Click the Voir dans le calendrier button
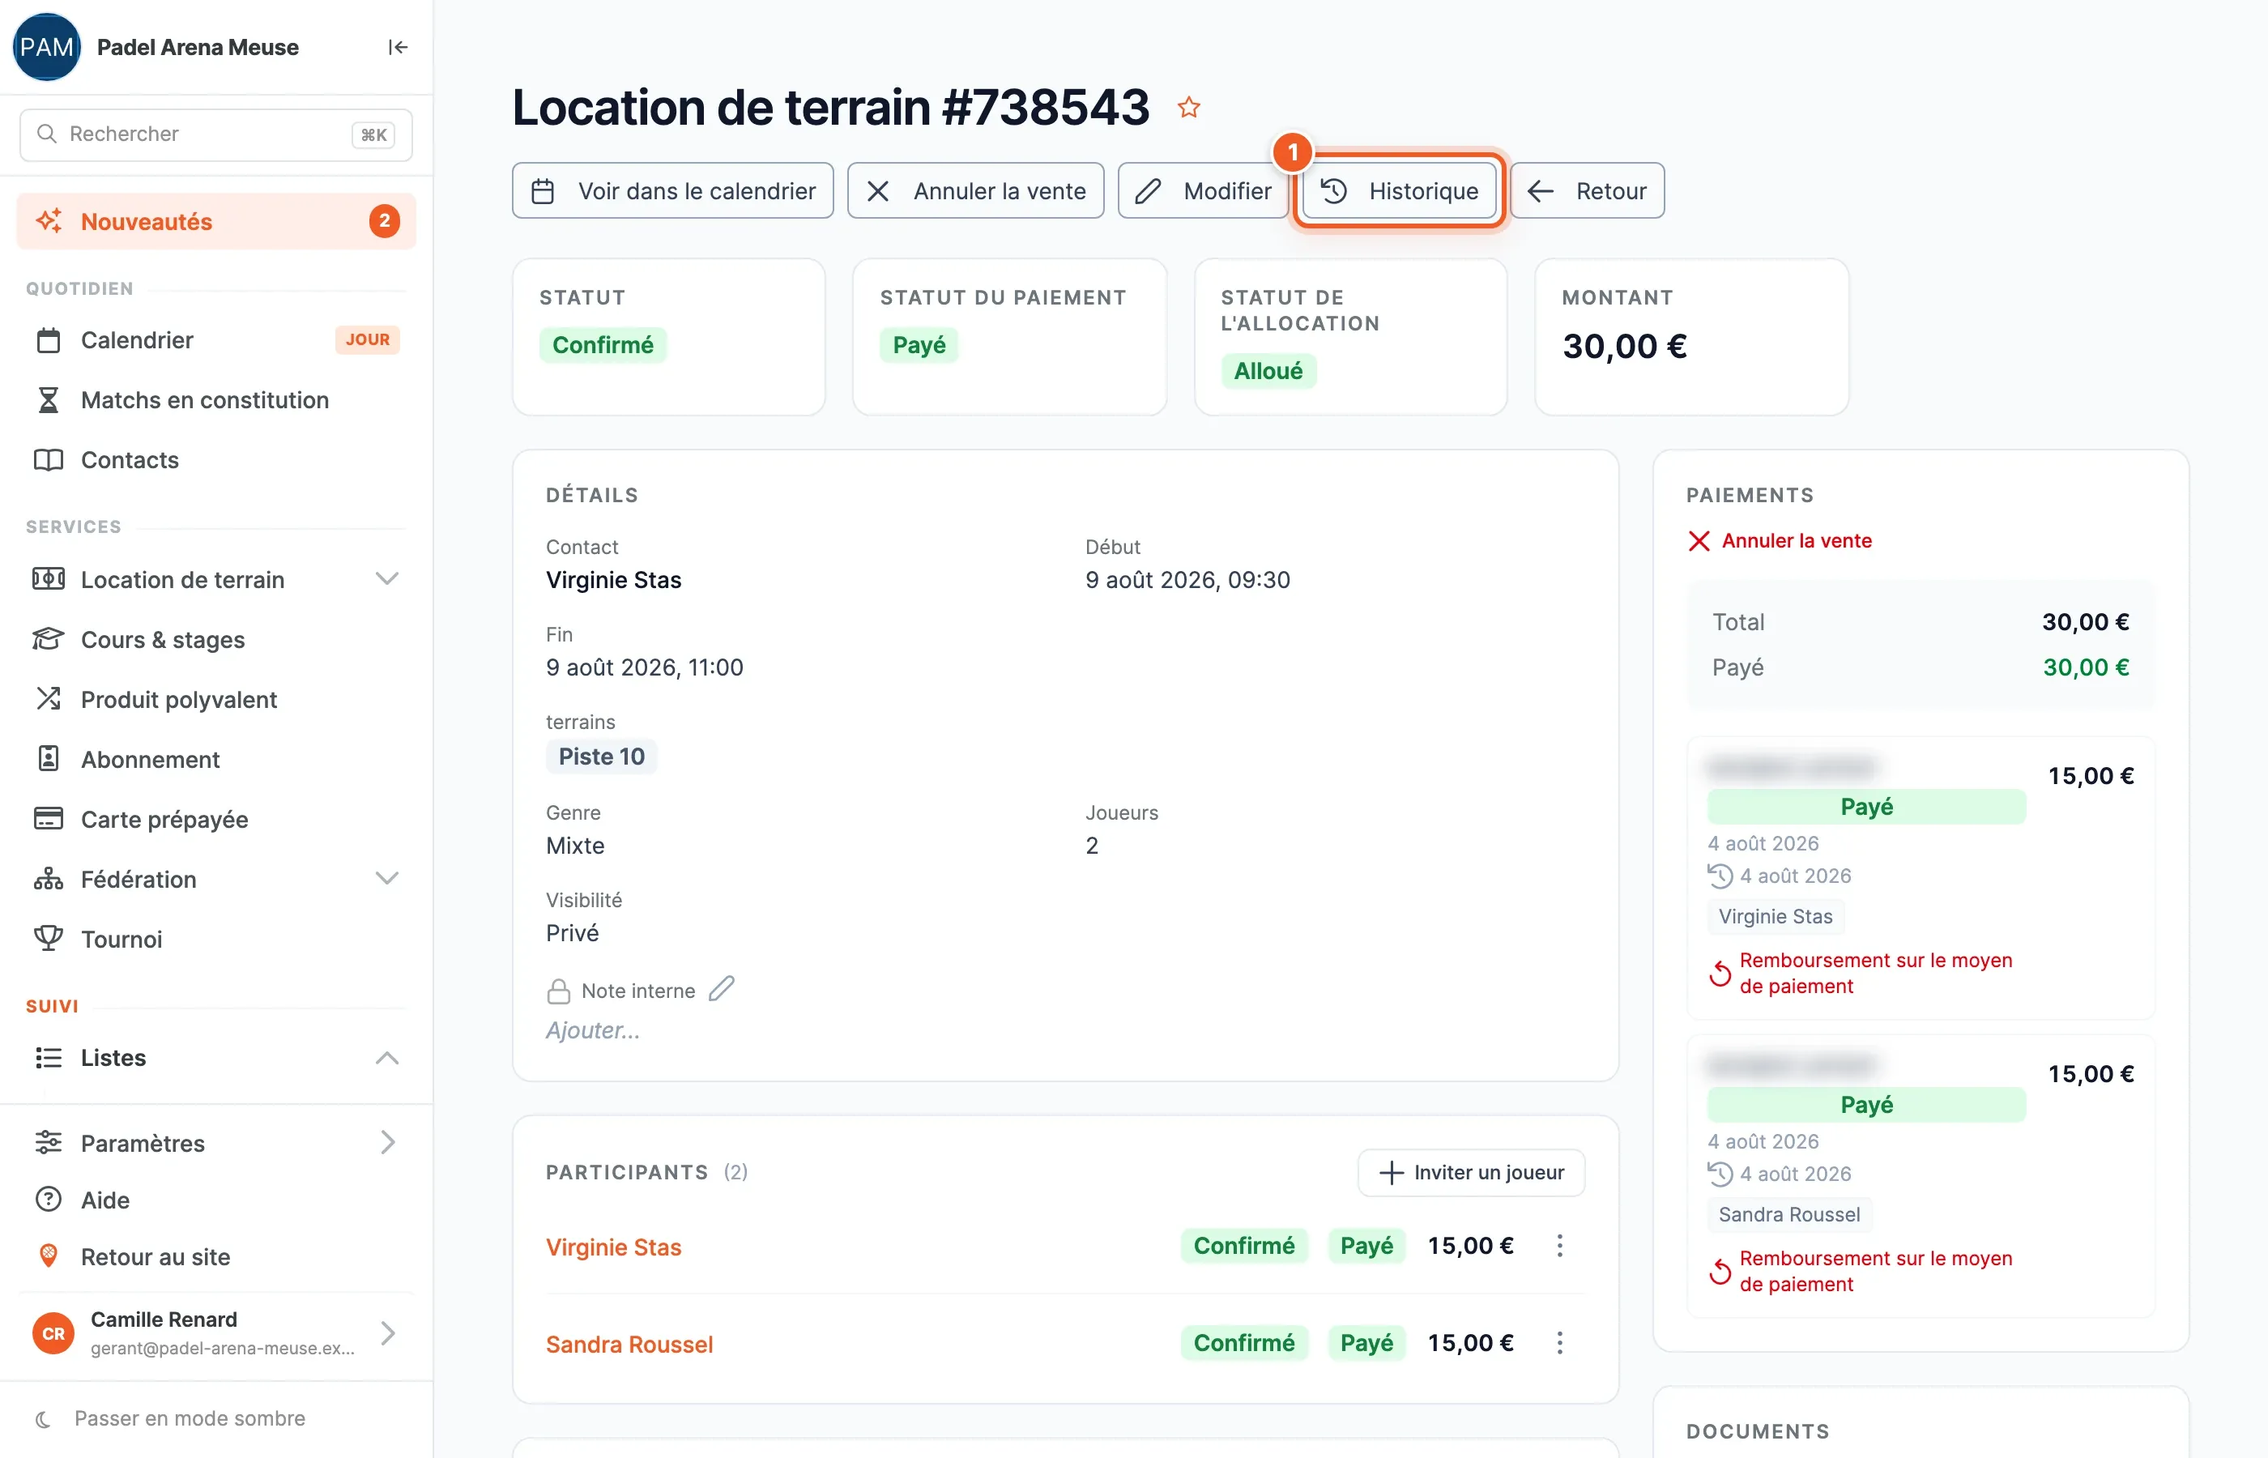The width and height of the screenshot is (2268, 1458). pos(673,191)
